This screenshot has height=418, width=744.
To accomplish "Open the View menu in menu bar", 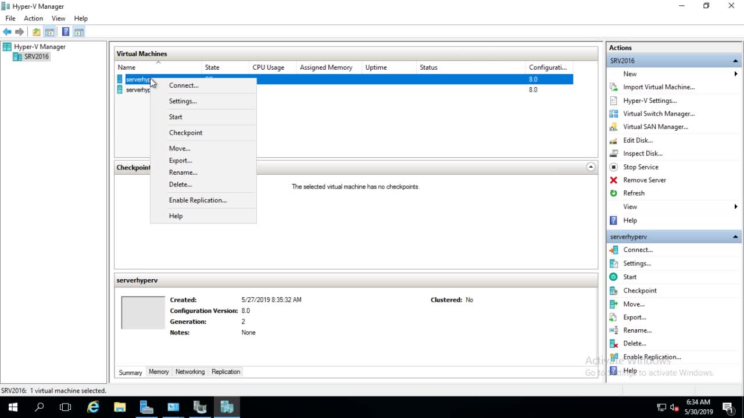I will pos(58,19).
